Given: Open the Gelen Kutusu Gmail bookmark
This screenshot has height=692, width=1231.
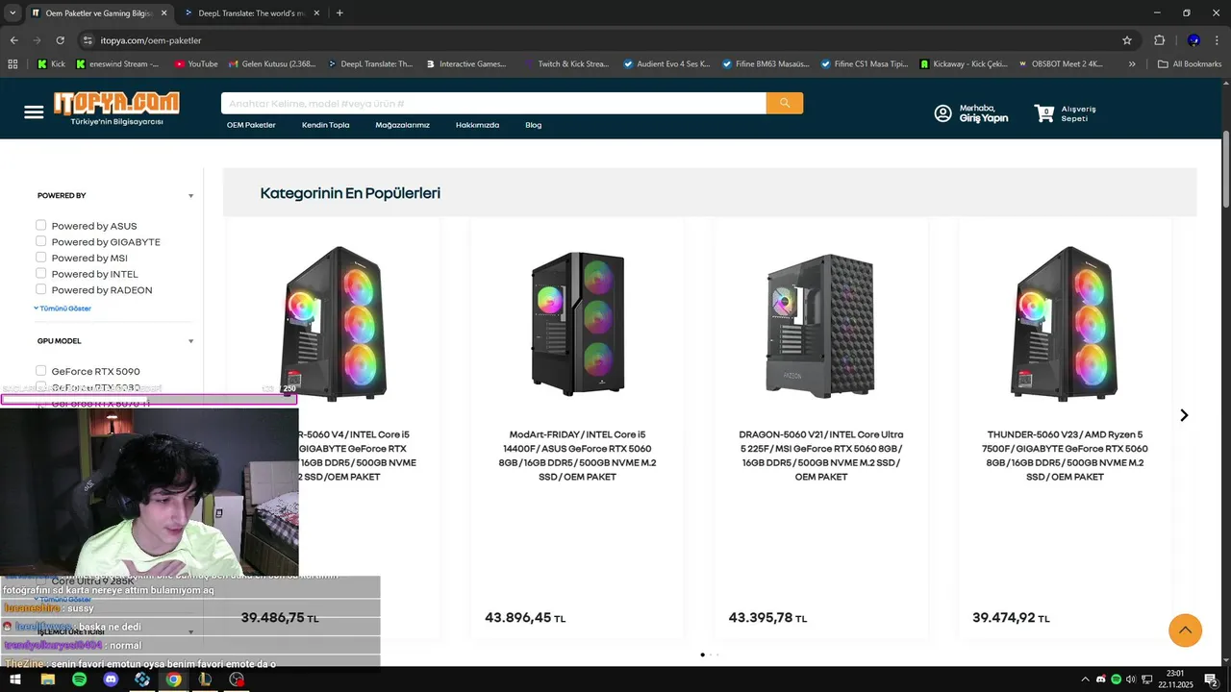Looking at the screenshot, I should (x=272, y=64).
